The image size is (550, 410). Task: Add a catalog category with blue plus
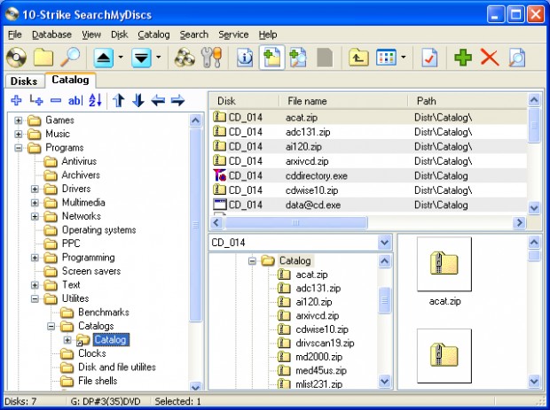click(16, 100)
